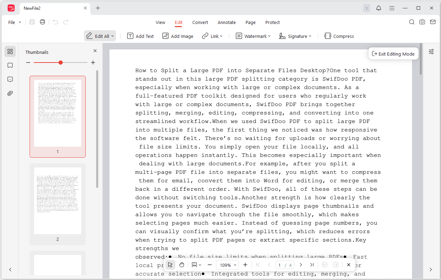Show the Thumbnails panel icon in the sidebar

coord(10,51)
